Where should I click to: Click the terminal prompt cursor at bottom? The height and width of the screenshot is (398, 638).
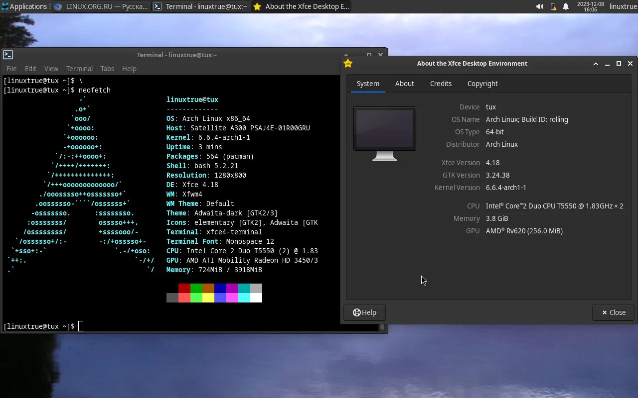81,326
